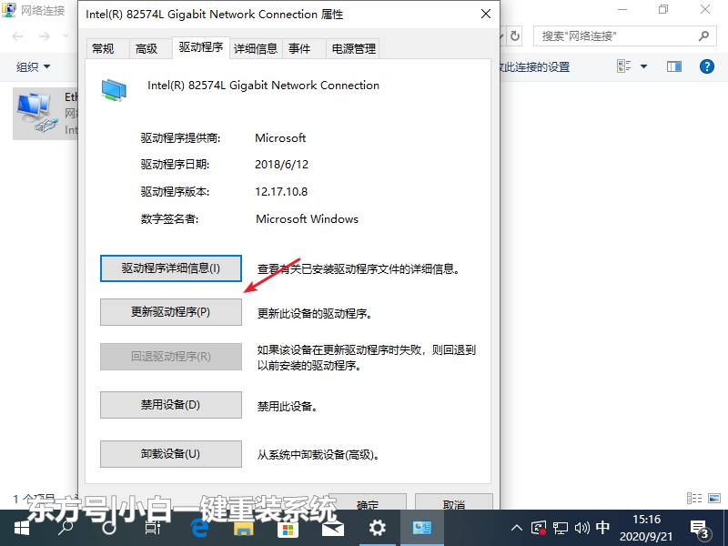Click the tray icon with red dot
The height and width of the screenshot is (546, 728).
[539, 528]
